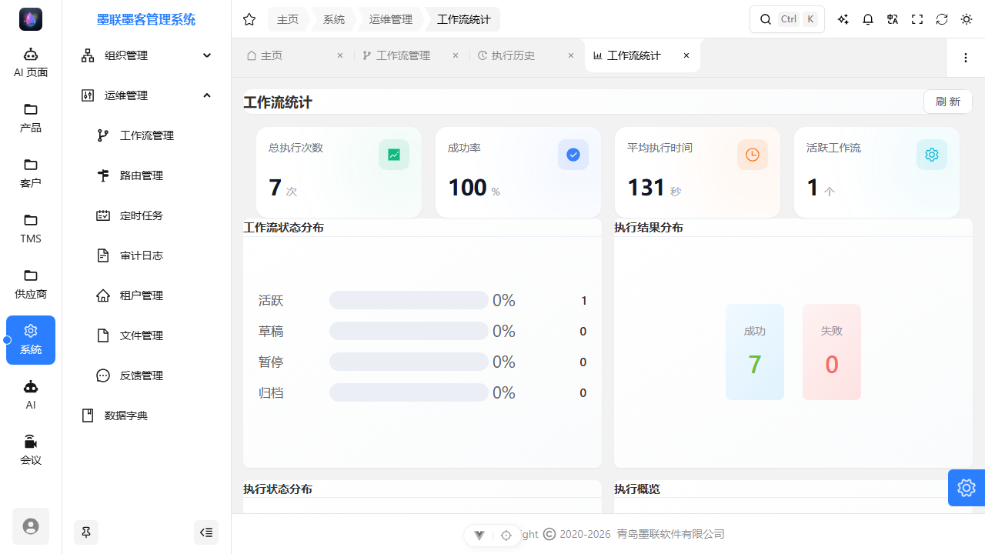Click the 草稿 progress bar
985x554 pixels.
(x=409, y=331)
